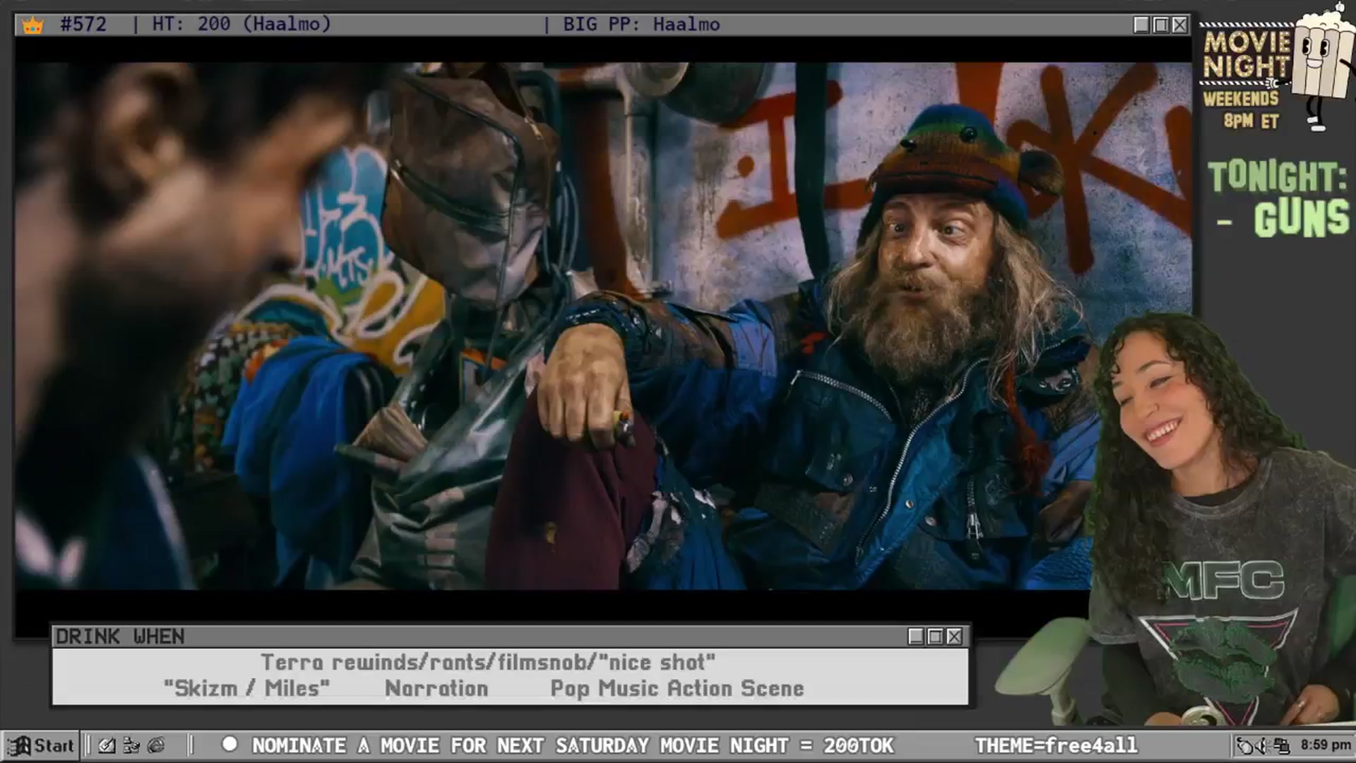
Task: Click the BIG PP: Haalmo text
Action: [641, 24]
